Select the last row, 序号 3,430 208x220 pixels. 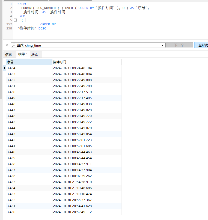tap(29, 212)
